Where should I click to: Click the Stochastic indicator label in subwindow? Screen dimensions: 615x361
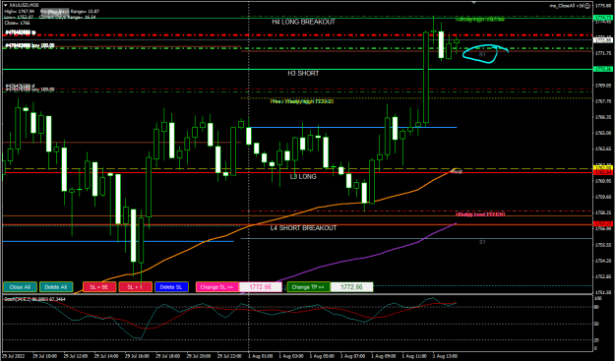[34, 299]
